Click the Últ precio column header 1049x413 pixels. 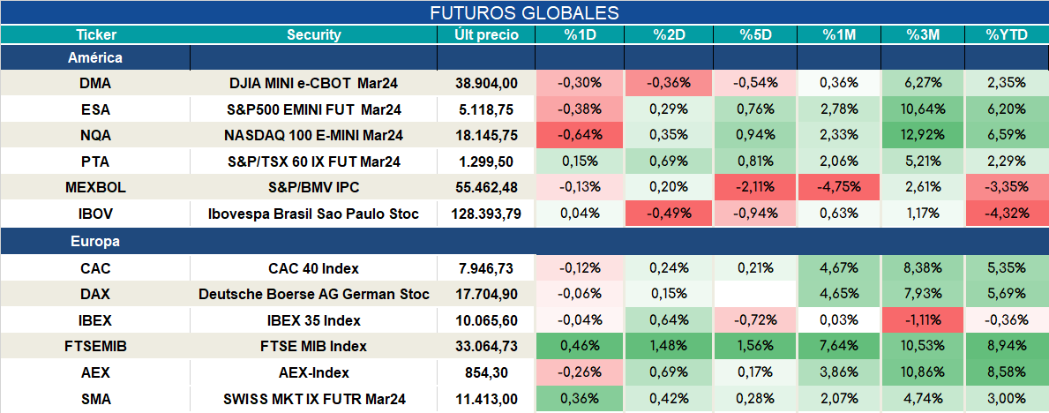tap(486, 35)
